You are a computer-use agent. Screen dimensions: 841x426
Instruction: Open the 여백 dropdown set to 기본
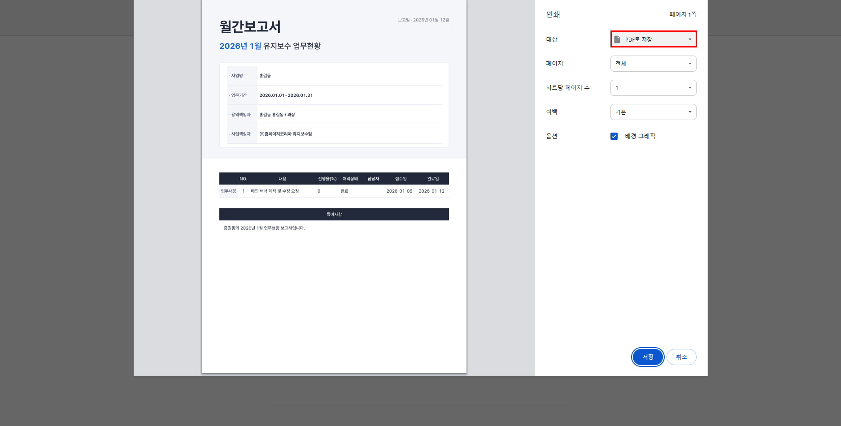coord(653,112)
